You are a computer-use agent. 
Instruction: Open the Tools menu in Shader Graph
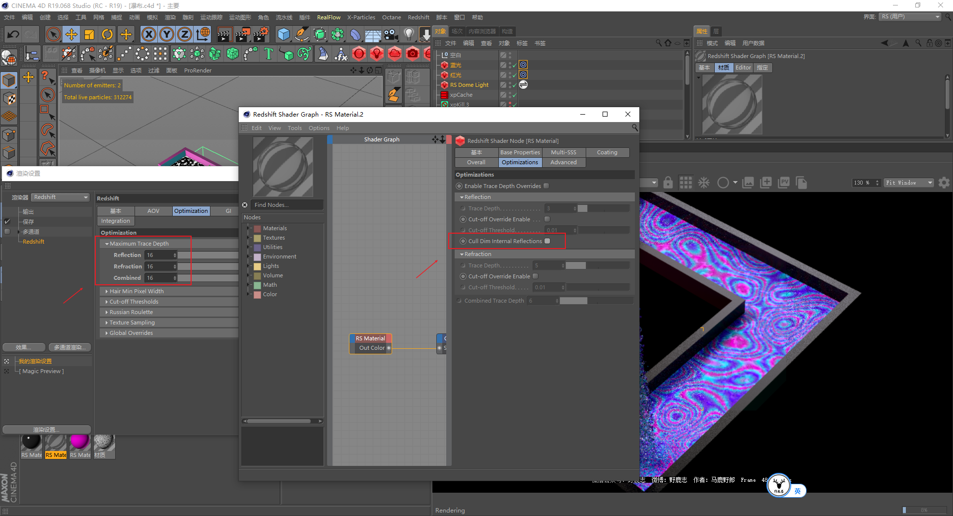coord(294,128)
